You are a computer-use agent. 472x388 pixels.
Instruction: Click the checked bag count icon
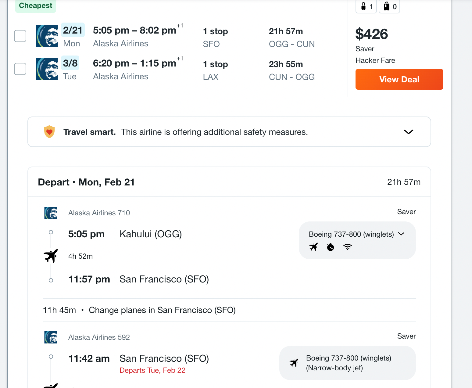[x=386, y=6]
